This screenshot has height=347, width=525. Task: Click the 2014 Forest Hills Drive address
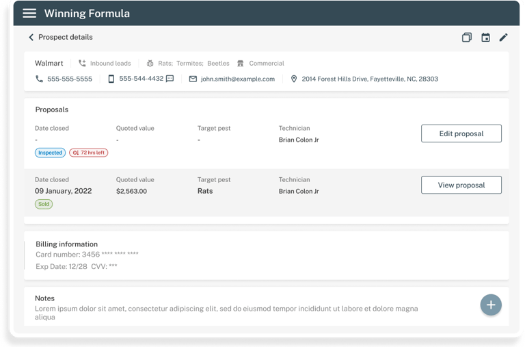(x=370, y=79)
